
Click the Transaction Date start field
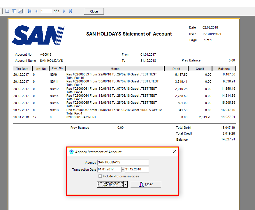pos(109,170)
